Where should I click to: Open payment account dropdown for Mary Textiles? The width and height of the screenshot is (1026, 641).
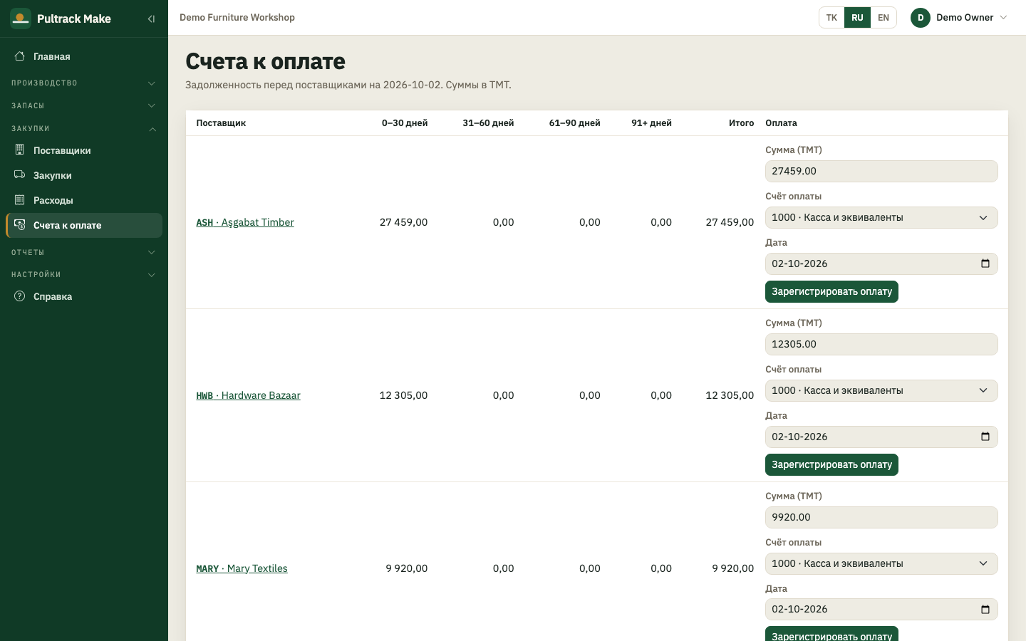point(881,563)
